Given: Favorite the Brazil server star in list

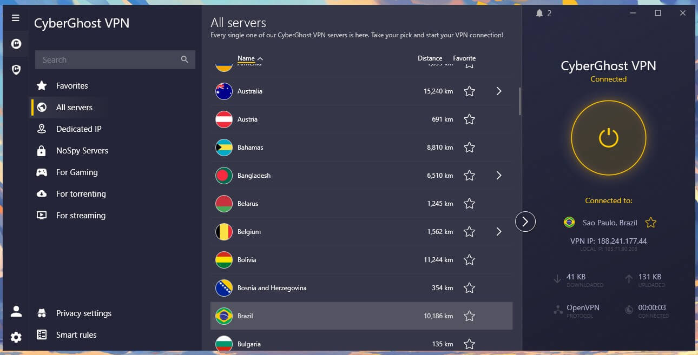Looking at the screenshot, I should [470, 316].
